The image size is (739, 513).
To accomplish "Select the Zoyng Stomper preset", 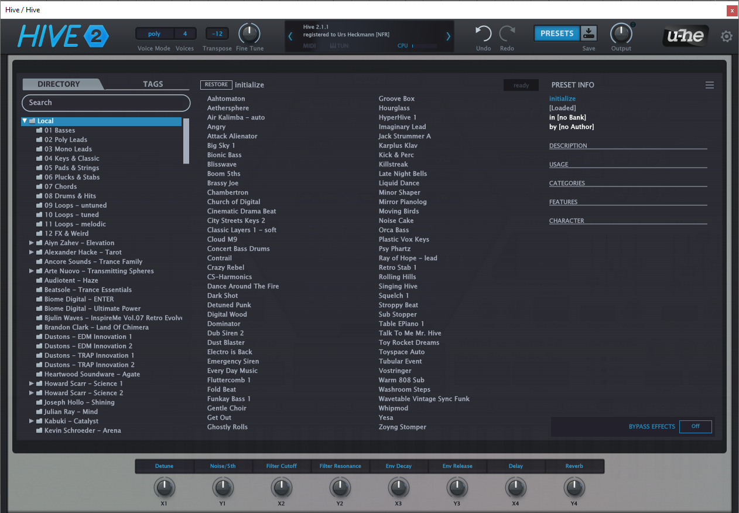I will (402, 427).
